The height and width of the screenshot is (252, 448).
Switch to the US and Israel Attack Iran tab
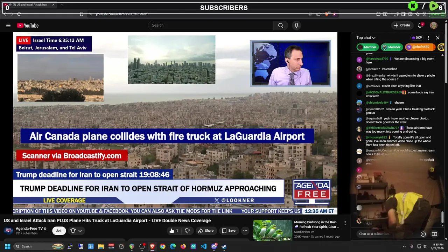(x=30, y=5)
